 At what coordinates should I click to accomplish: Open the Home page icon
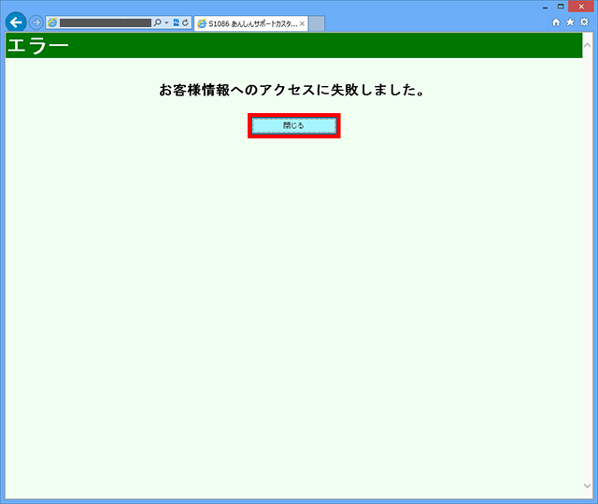[x=556, y=22]
